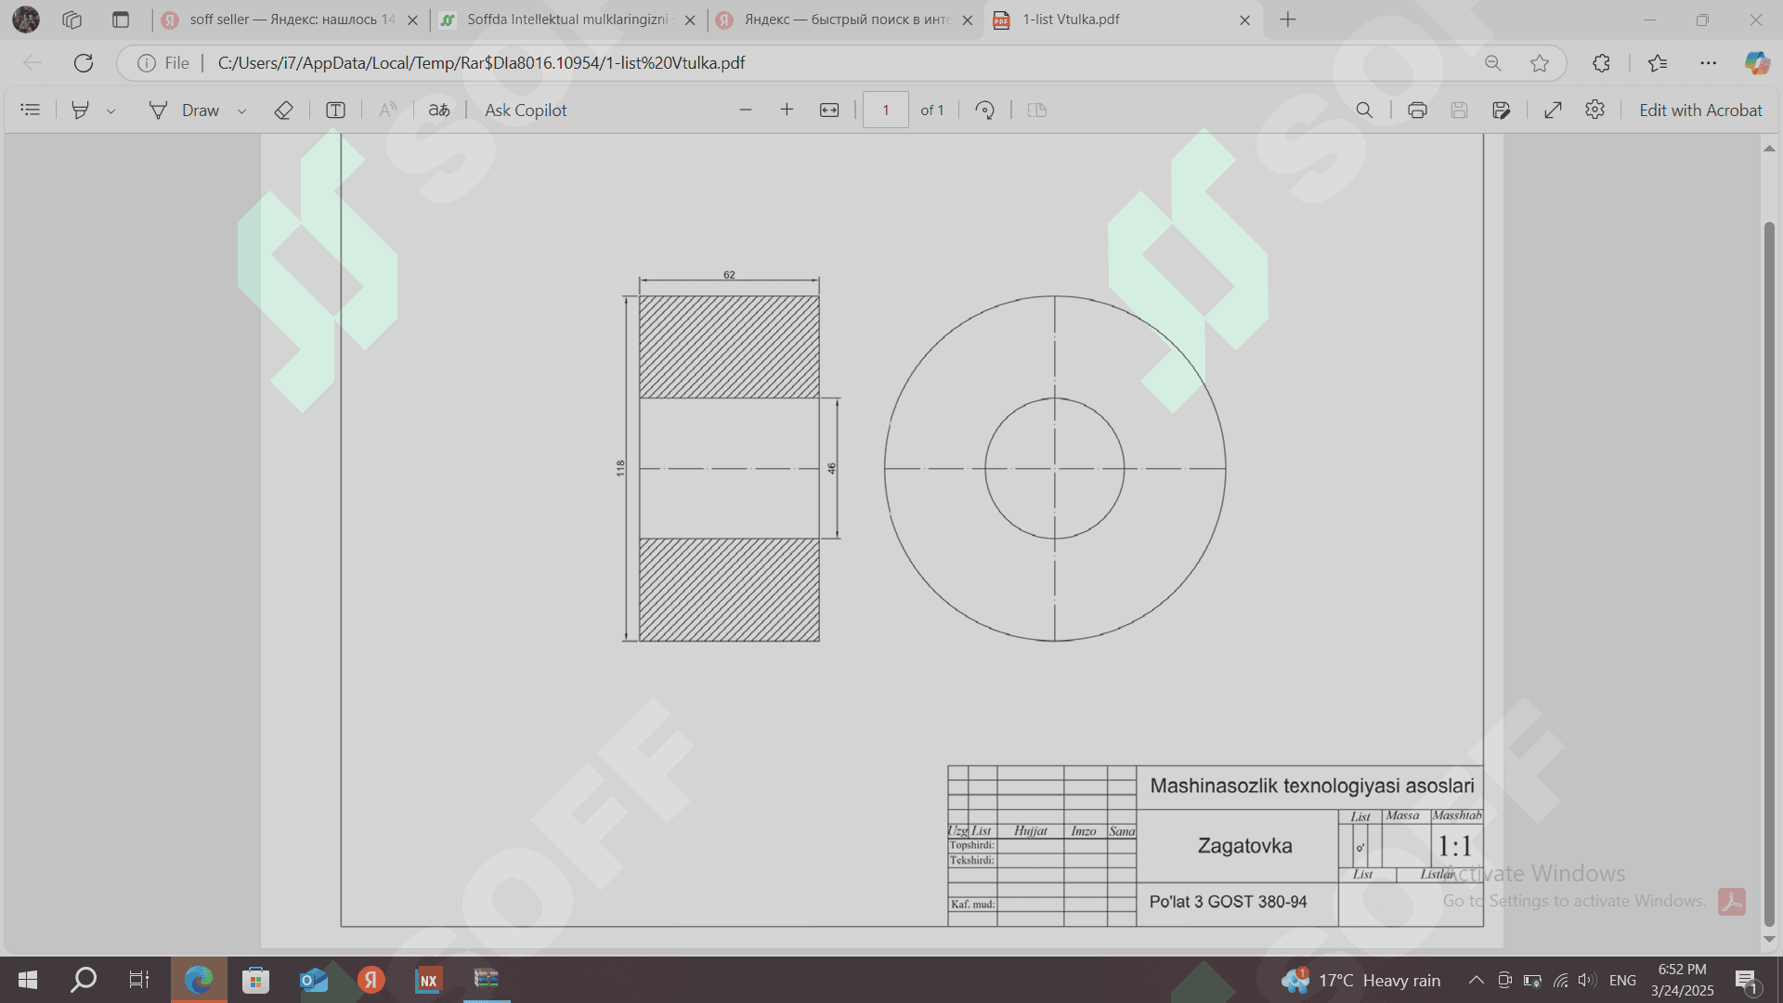
Task: Rotate the PDF page
Action: (x=985, y=110)
